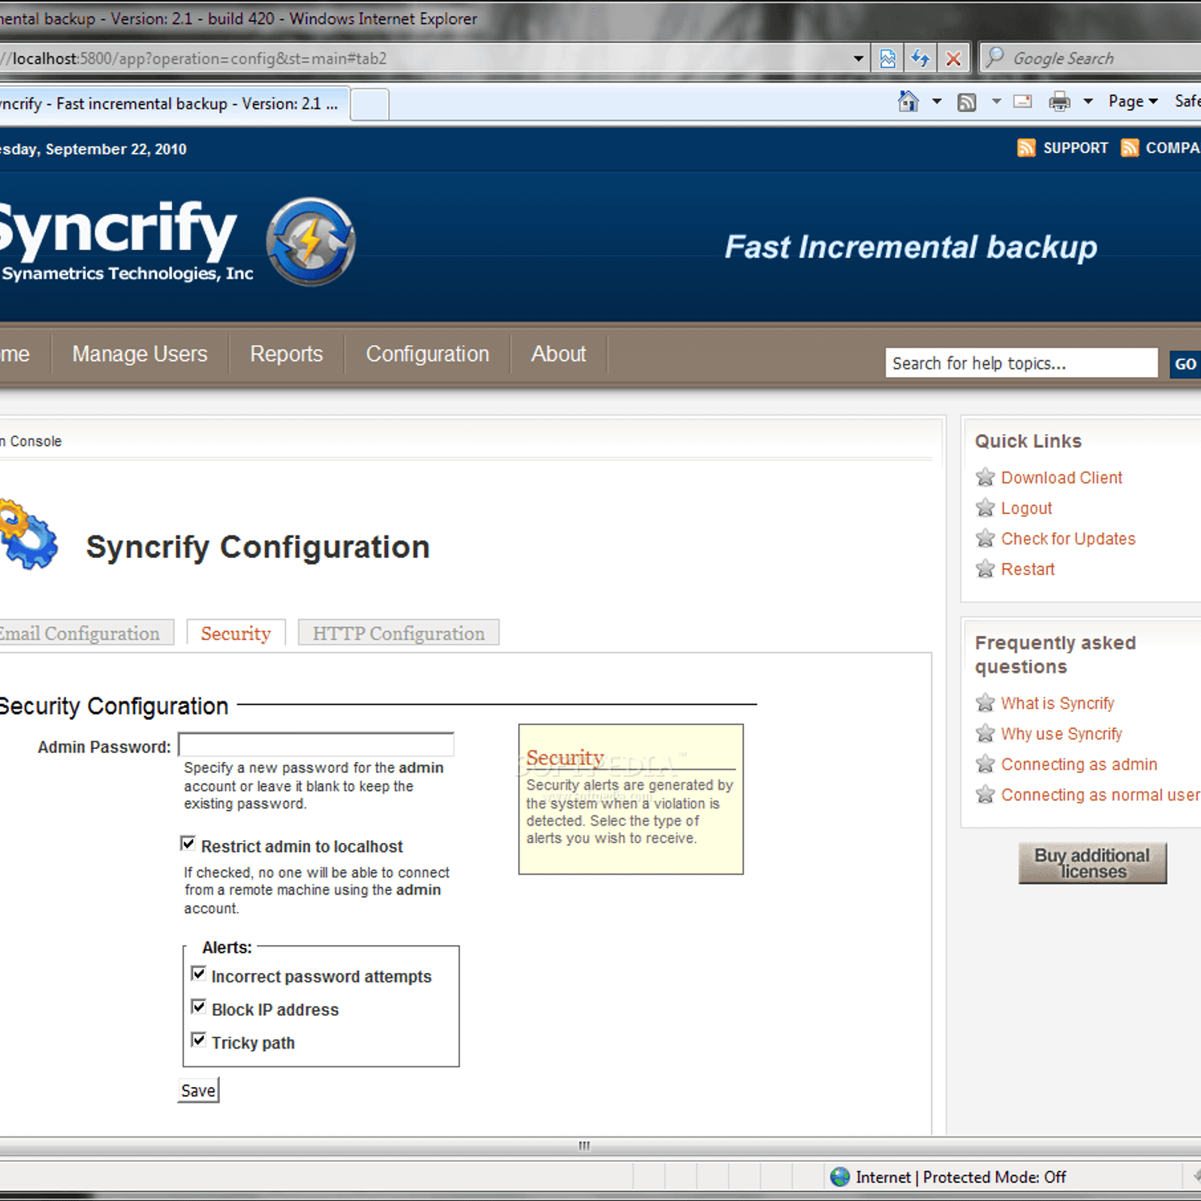Screen dimensions: 1201x1201
Task: Click star icon next to Connecting as admin
Action: point(985,764)
